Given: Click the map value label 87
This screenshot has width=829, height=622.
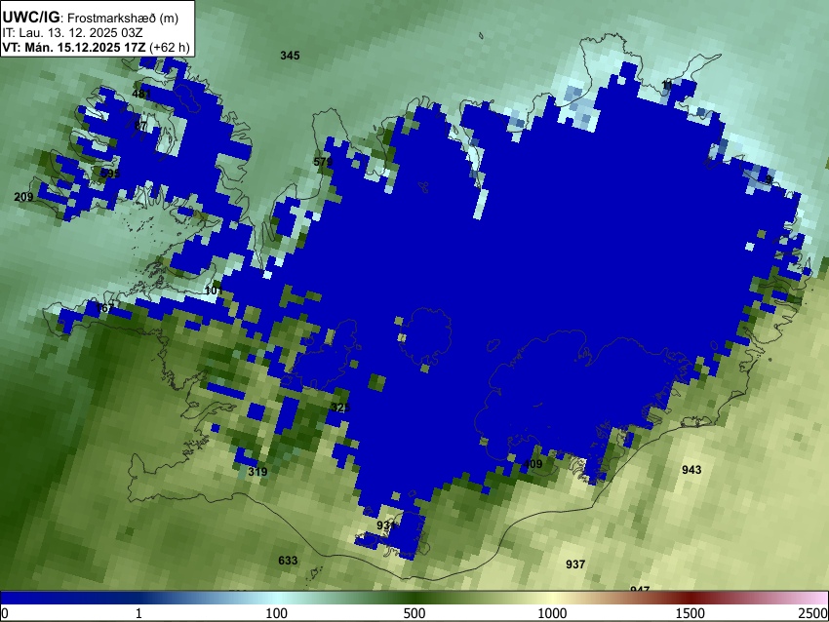Looking at the screenshot, I should [140, 127].
